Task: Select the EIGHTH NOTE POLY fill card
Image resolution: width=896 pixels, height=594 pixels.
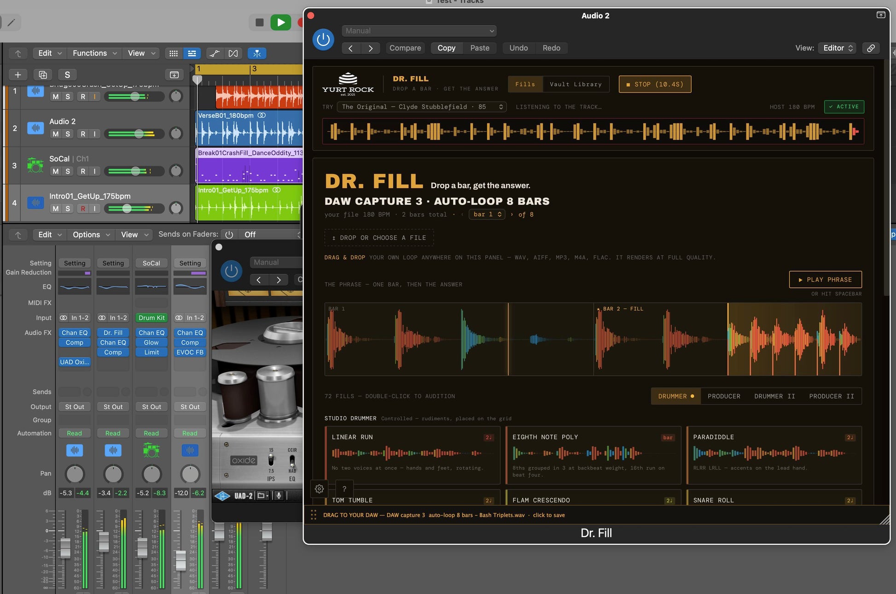Action: 593,455
